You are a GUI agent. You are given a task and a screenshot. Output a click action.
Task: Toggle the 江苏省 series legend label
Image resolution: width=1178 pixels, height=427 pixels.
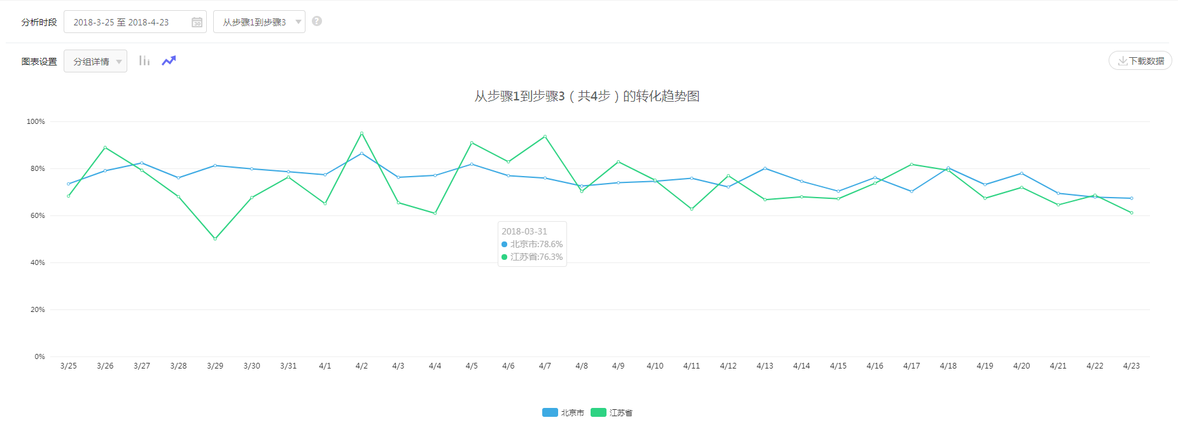tap(621, 413)
